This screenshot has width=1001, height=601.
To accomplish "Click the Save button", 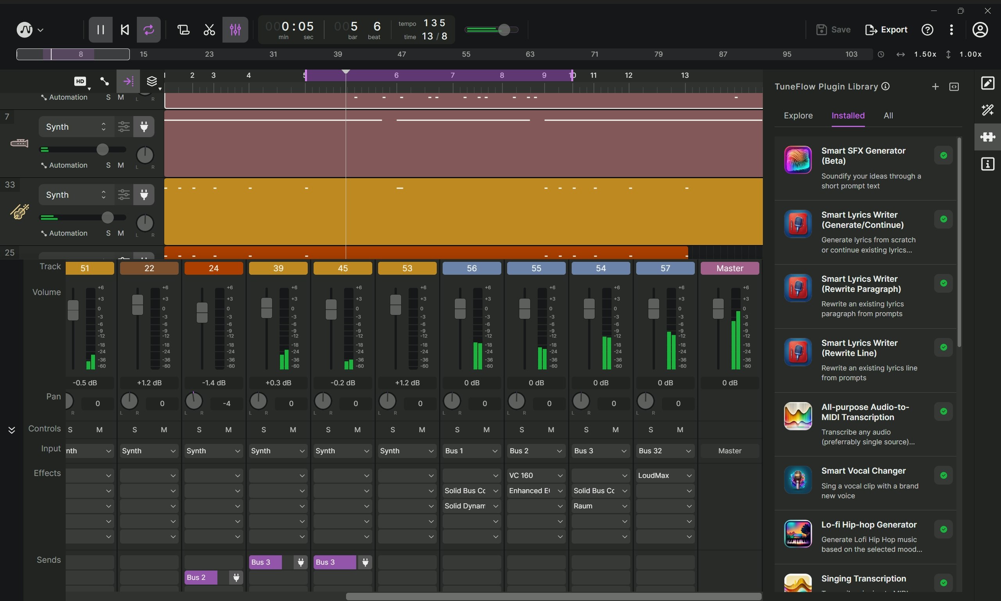I will coord(833,30).
